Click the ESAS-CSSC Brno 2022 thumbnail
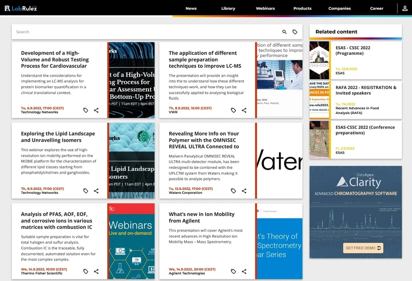This screenshot has height=281, width=412. click(319, 60)
